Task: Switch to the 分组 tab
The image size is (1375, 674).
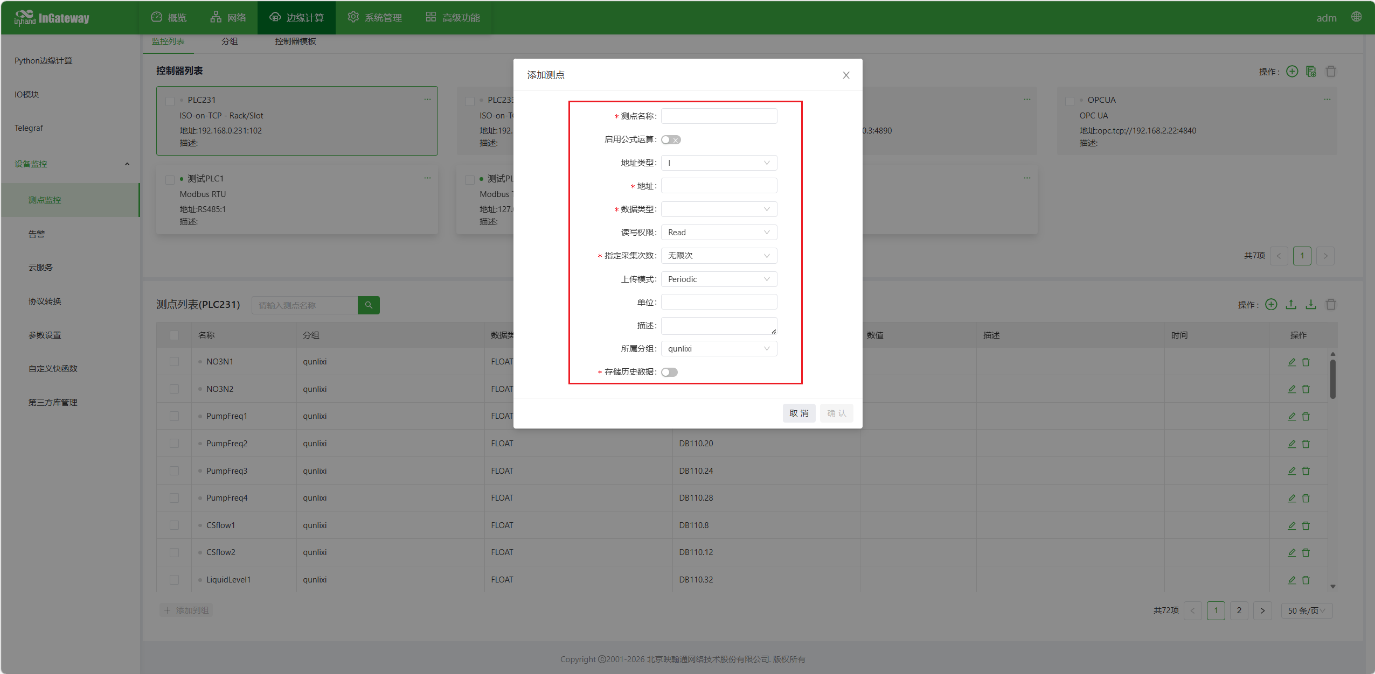Action: pyautogui.click(x=230, y=41)
